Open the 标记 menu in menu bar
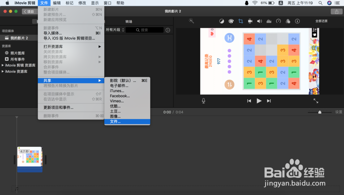The image size is (344, 195). coord(69,3)
